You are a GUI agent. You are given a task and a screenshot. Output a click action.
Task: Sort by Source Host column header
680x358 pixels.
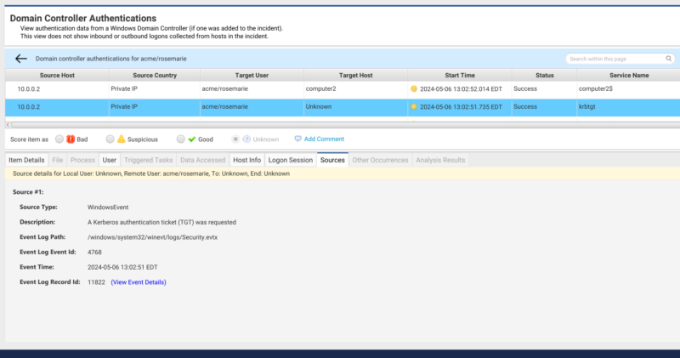point(53,75)
